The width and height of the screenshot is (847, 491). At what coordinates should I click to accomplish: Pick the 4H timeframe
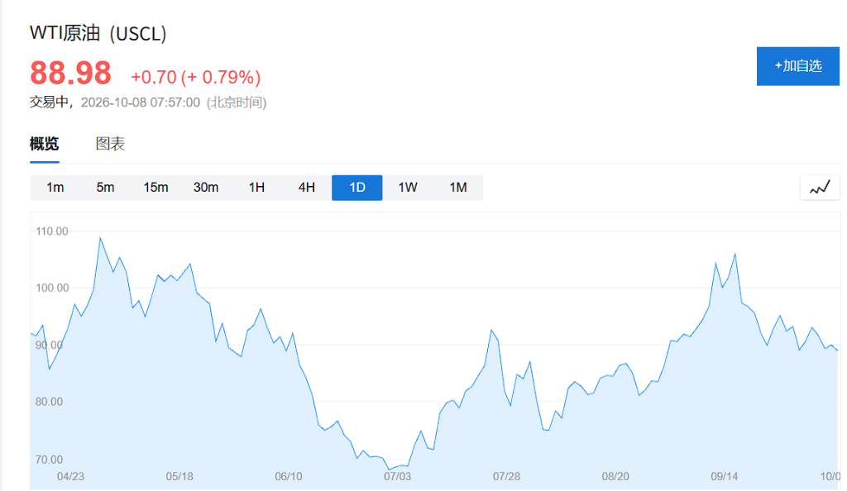(x=307, y=188)
